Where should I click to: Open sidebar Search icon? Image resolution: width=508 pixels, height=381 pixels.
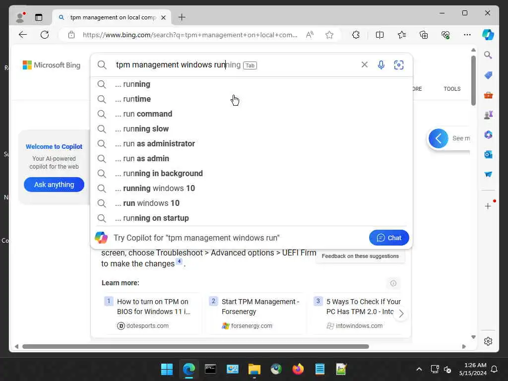488,55
